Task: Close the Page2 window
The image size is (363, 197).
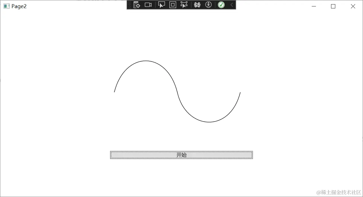Action: [353, 6]
